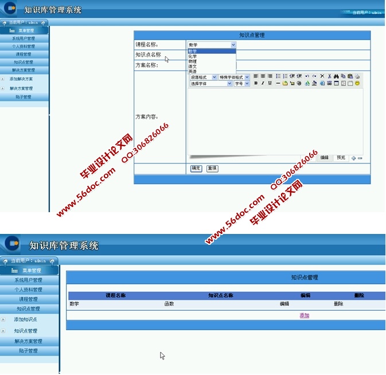The image size is (386, 375).
Task: Insert a horizontal line
Action: [278, 83]
